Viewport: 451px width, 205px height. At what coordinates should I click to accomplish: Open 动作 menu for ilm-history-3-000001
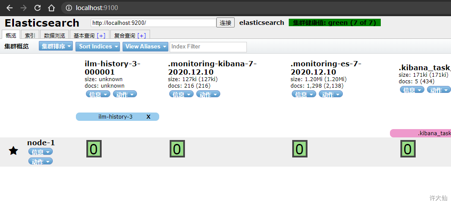coord(125,94)
